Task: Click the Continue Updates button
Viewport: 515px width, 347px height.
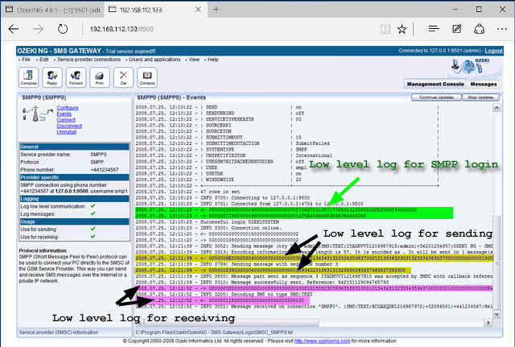Action: 436,97
